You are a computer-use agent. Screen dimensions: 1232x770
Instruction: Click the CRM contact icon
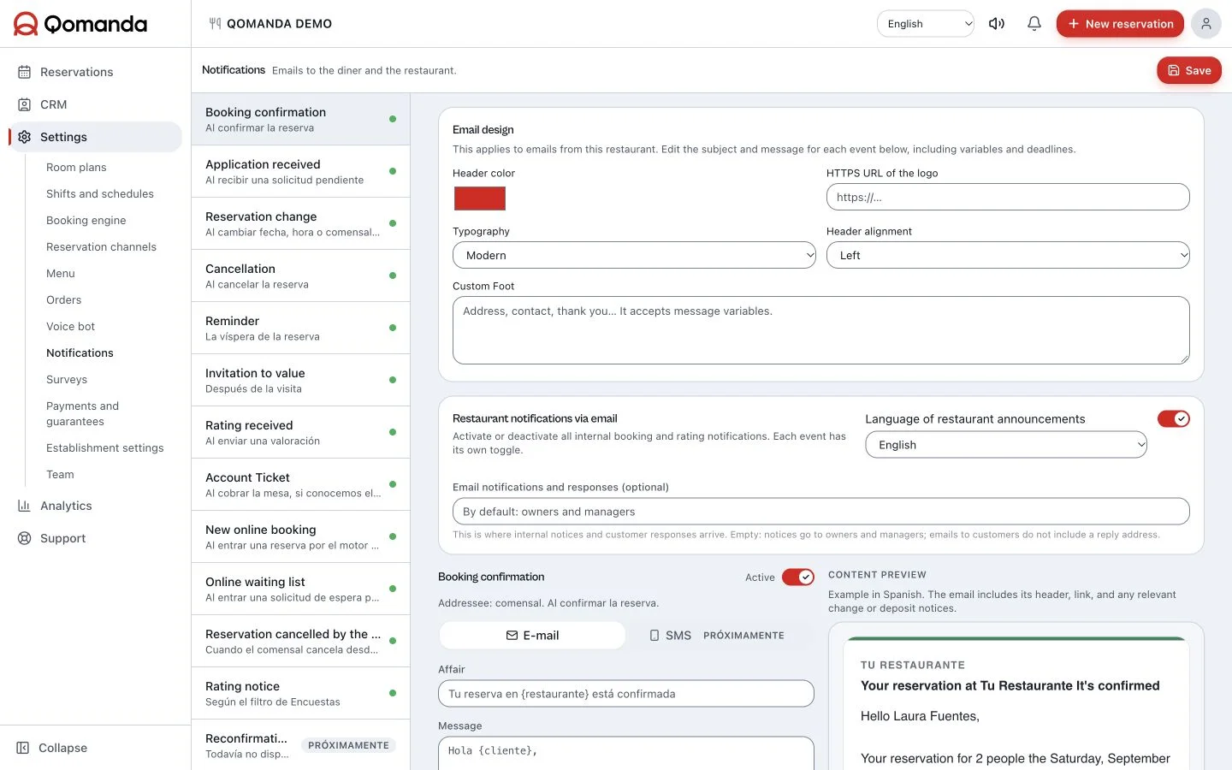tap(24, 104)
